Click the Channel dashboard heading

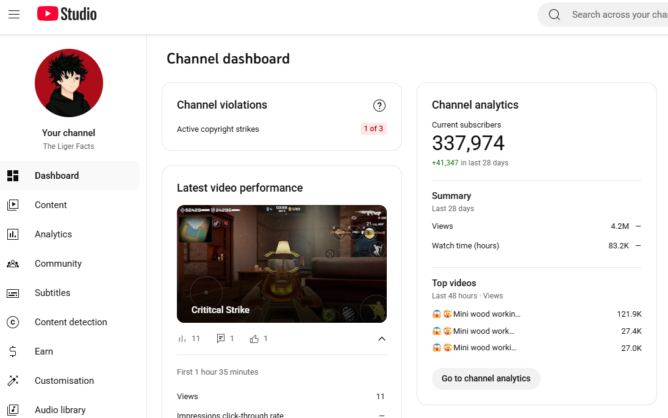(228, 59)
